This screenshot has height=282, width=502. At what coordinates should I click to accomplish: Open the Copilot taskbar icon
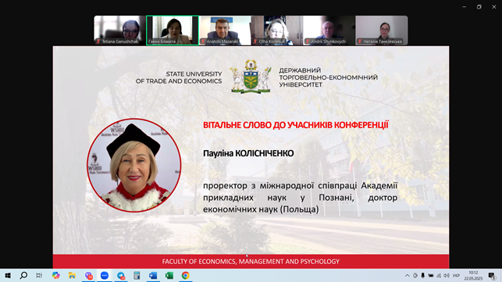55,276
